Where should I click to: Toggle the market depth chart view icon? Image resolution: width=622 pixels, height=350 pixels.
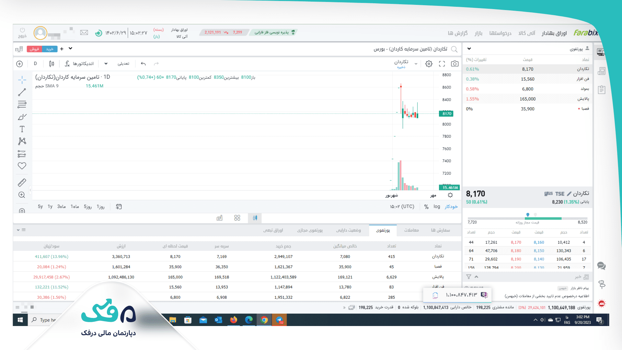[x=220, y=218]
